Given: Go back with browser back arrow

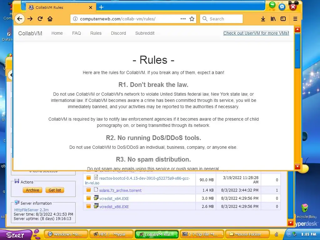Looking at the screenshot, I should coord(20,19).
